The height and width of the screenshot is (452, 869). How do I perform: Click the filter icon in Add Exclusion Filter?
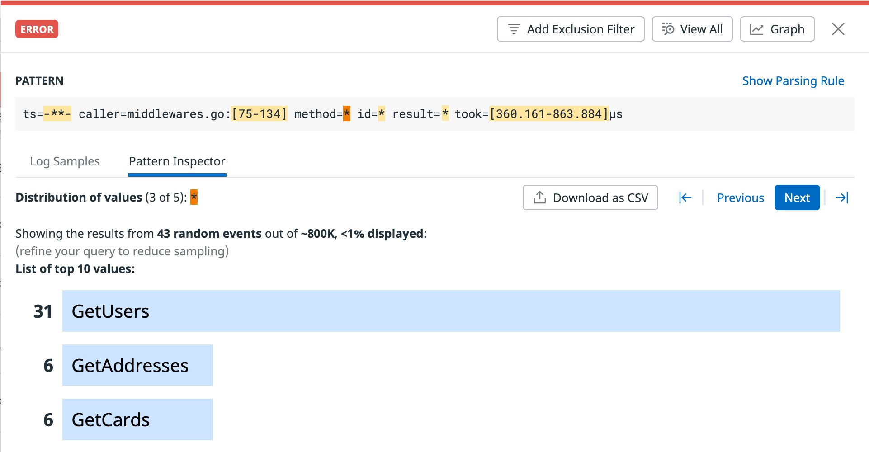click(x=513, y=28)
